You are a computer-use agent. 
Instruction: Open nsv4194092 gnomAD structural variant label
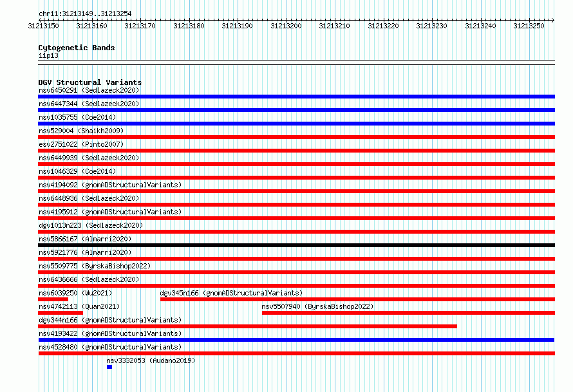pyautogui.click(x=110, y=185)
